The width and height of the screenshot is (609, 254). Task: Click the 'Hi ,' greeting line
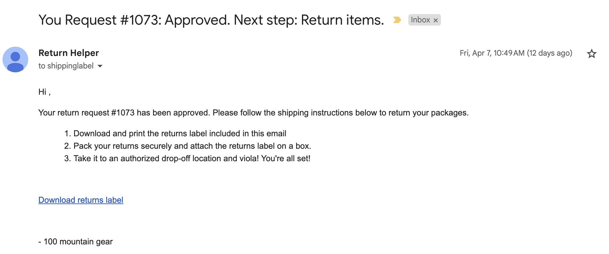tap(44, 92)
